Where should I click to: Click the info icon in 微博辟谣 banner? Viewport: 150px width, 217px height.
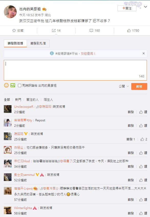(x=52, y=53)
